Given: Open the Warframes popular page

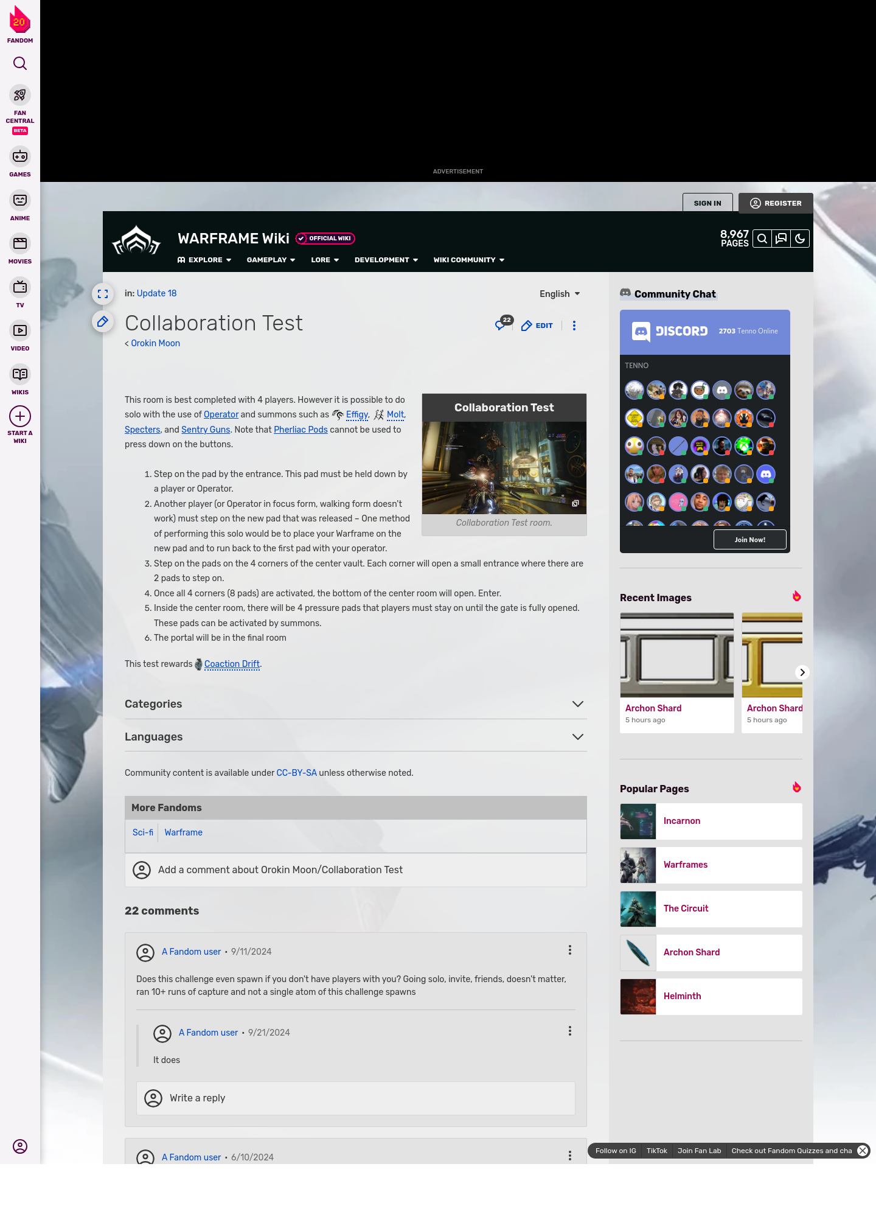Looking at the screenshot, I should [711, 865].
